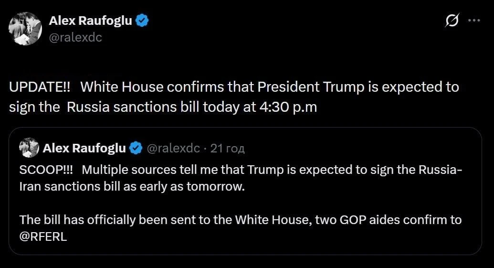Click empty space right of @RFERL in quote
The image size is (494, 268).
268,236
